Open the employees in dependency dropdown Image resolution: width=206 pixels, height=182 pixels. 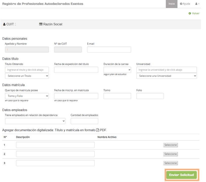(x=35, y=121)
